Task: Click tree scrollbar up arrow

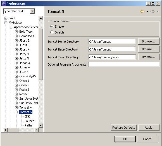Action: click(41, 18)
